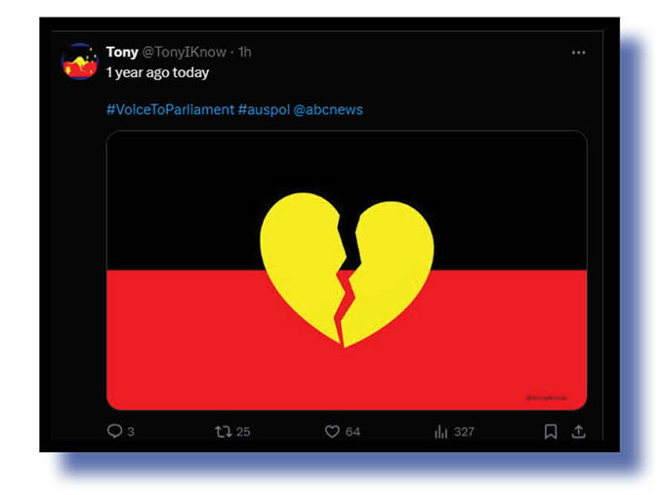Click the tweet text "1 year ago today"

[x=157, y=72]
